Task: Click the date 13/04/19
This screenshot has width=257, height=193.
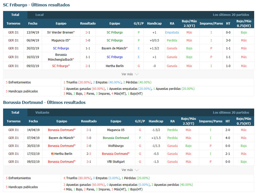Action: click(x=33, y=33)
